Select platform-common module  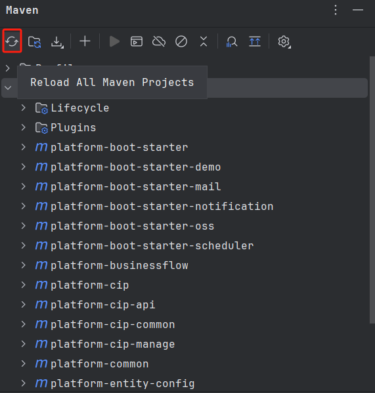[100, 363]
